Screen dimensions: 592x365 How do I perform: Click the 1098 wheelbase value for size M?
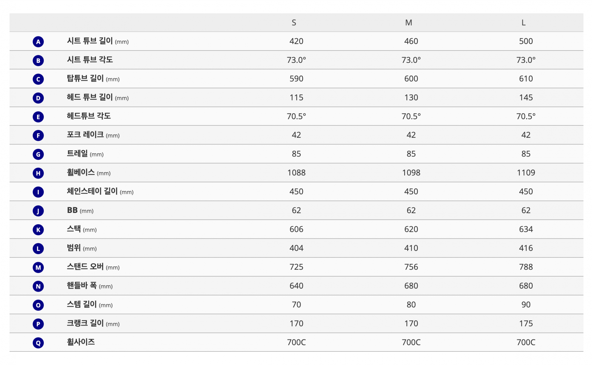411,173
